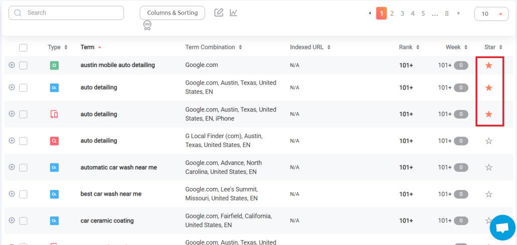Screen dimensions: 517x245
Task: Focus the Search input field
Action: pos(66,13)
